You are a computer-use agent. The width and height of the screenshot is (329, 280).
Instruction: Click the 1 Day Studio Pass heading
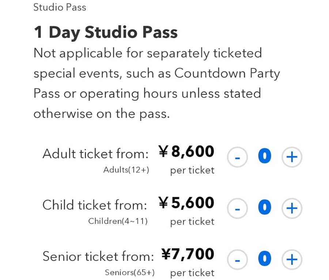106,32
